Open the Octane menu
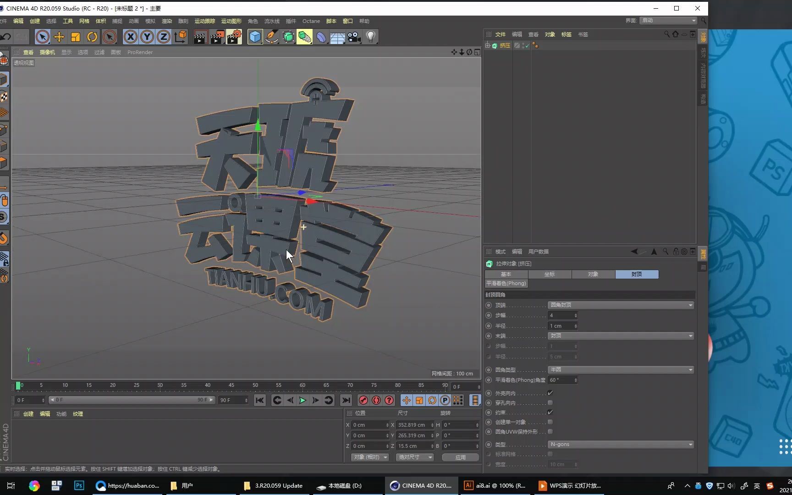This screenshot has width=792, height=495. pyautogui.click(x=311, y=21)
